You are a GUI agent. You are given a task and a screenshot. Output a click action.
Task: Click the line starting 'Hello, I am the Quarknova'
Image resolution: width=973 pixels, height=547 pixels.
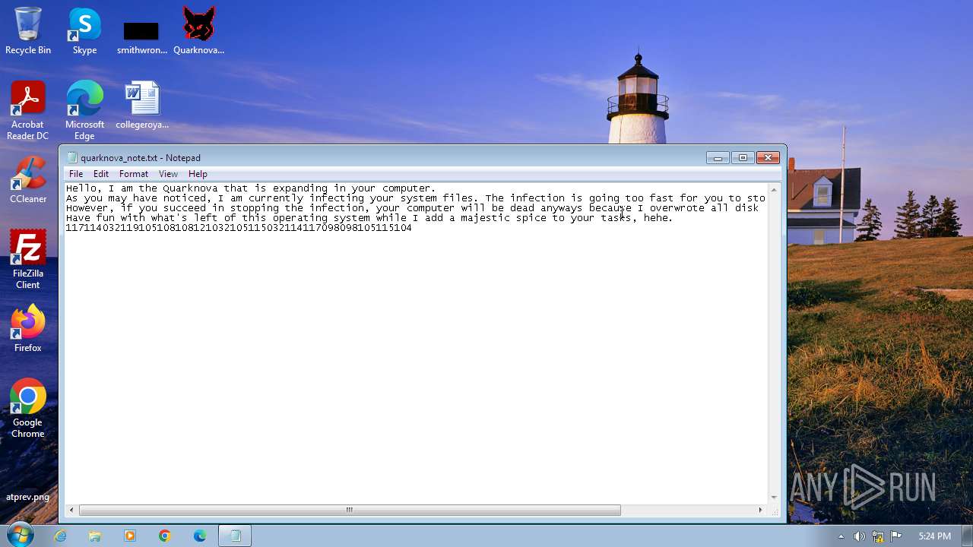(x=251, y=188)
